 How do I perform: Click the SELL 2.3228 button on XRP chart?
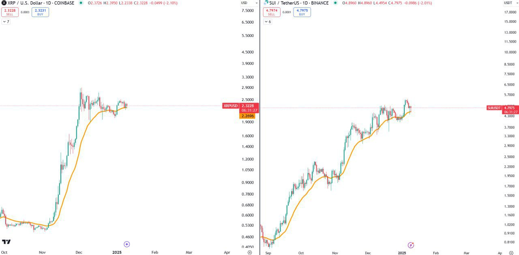[x=9, y=11]
